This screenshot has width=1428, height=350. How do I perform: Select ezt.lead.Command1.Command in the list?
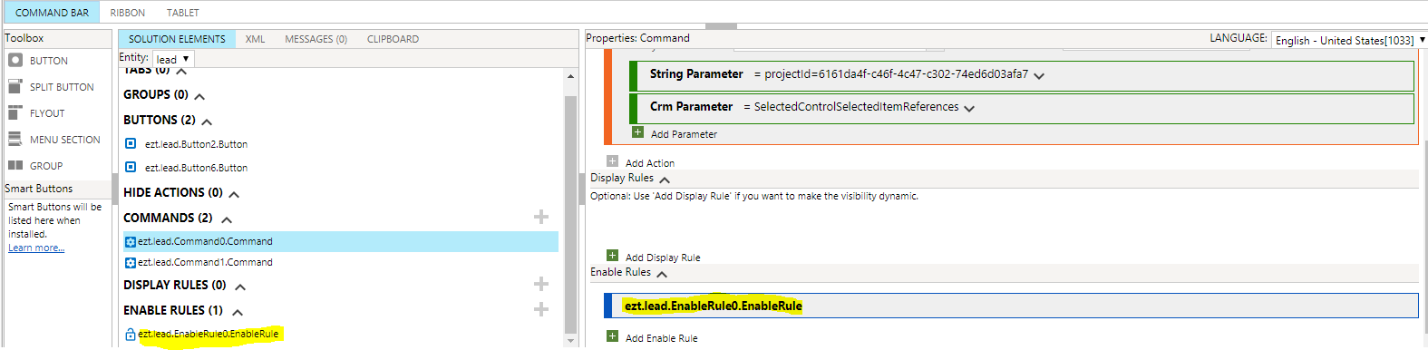[205, 262]
